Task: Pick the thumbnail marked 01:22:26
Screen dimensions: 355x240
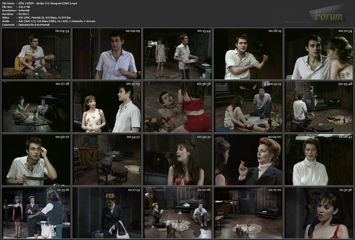Action: 177,213
